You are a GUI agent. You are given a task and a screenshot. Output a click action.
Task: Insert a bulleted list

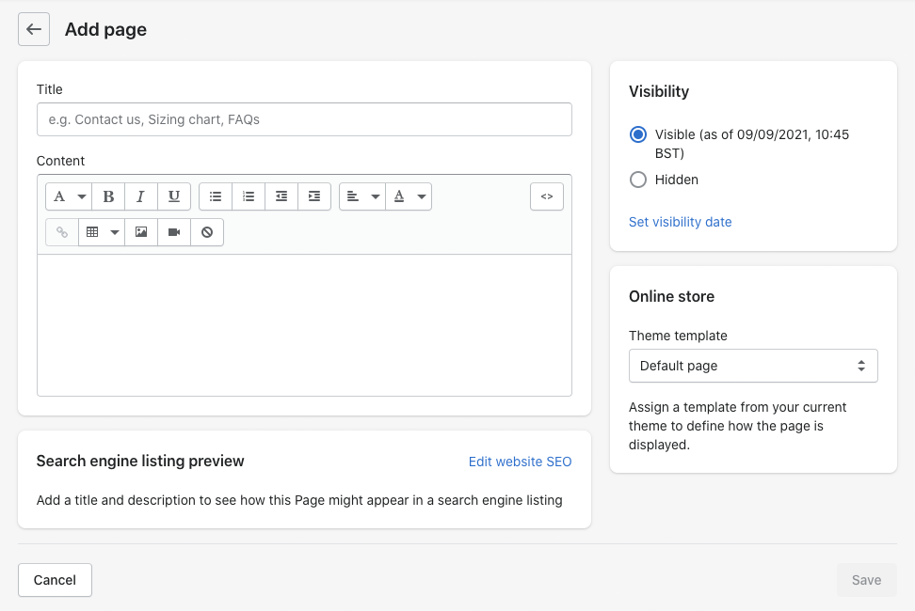(216, 196)
